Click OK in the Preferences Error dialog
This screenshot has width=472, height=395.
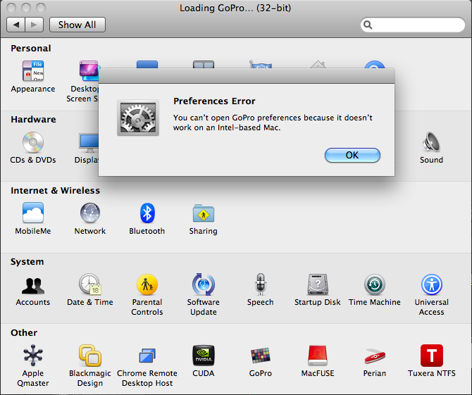click(352, 155)
